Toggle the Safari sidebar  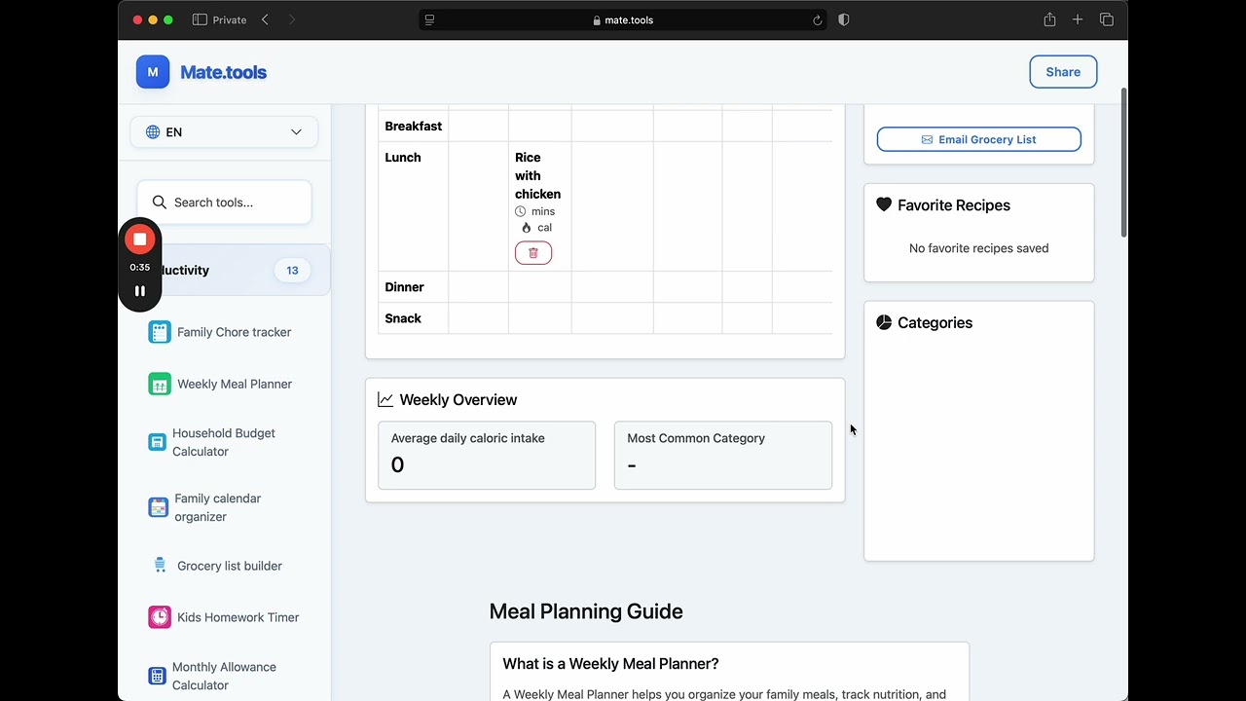pyautogui.click(x=200, y=20)
